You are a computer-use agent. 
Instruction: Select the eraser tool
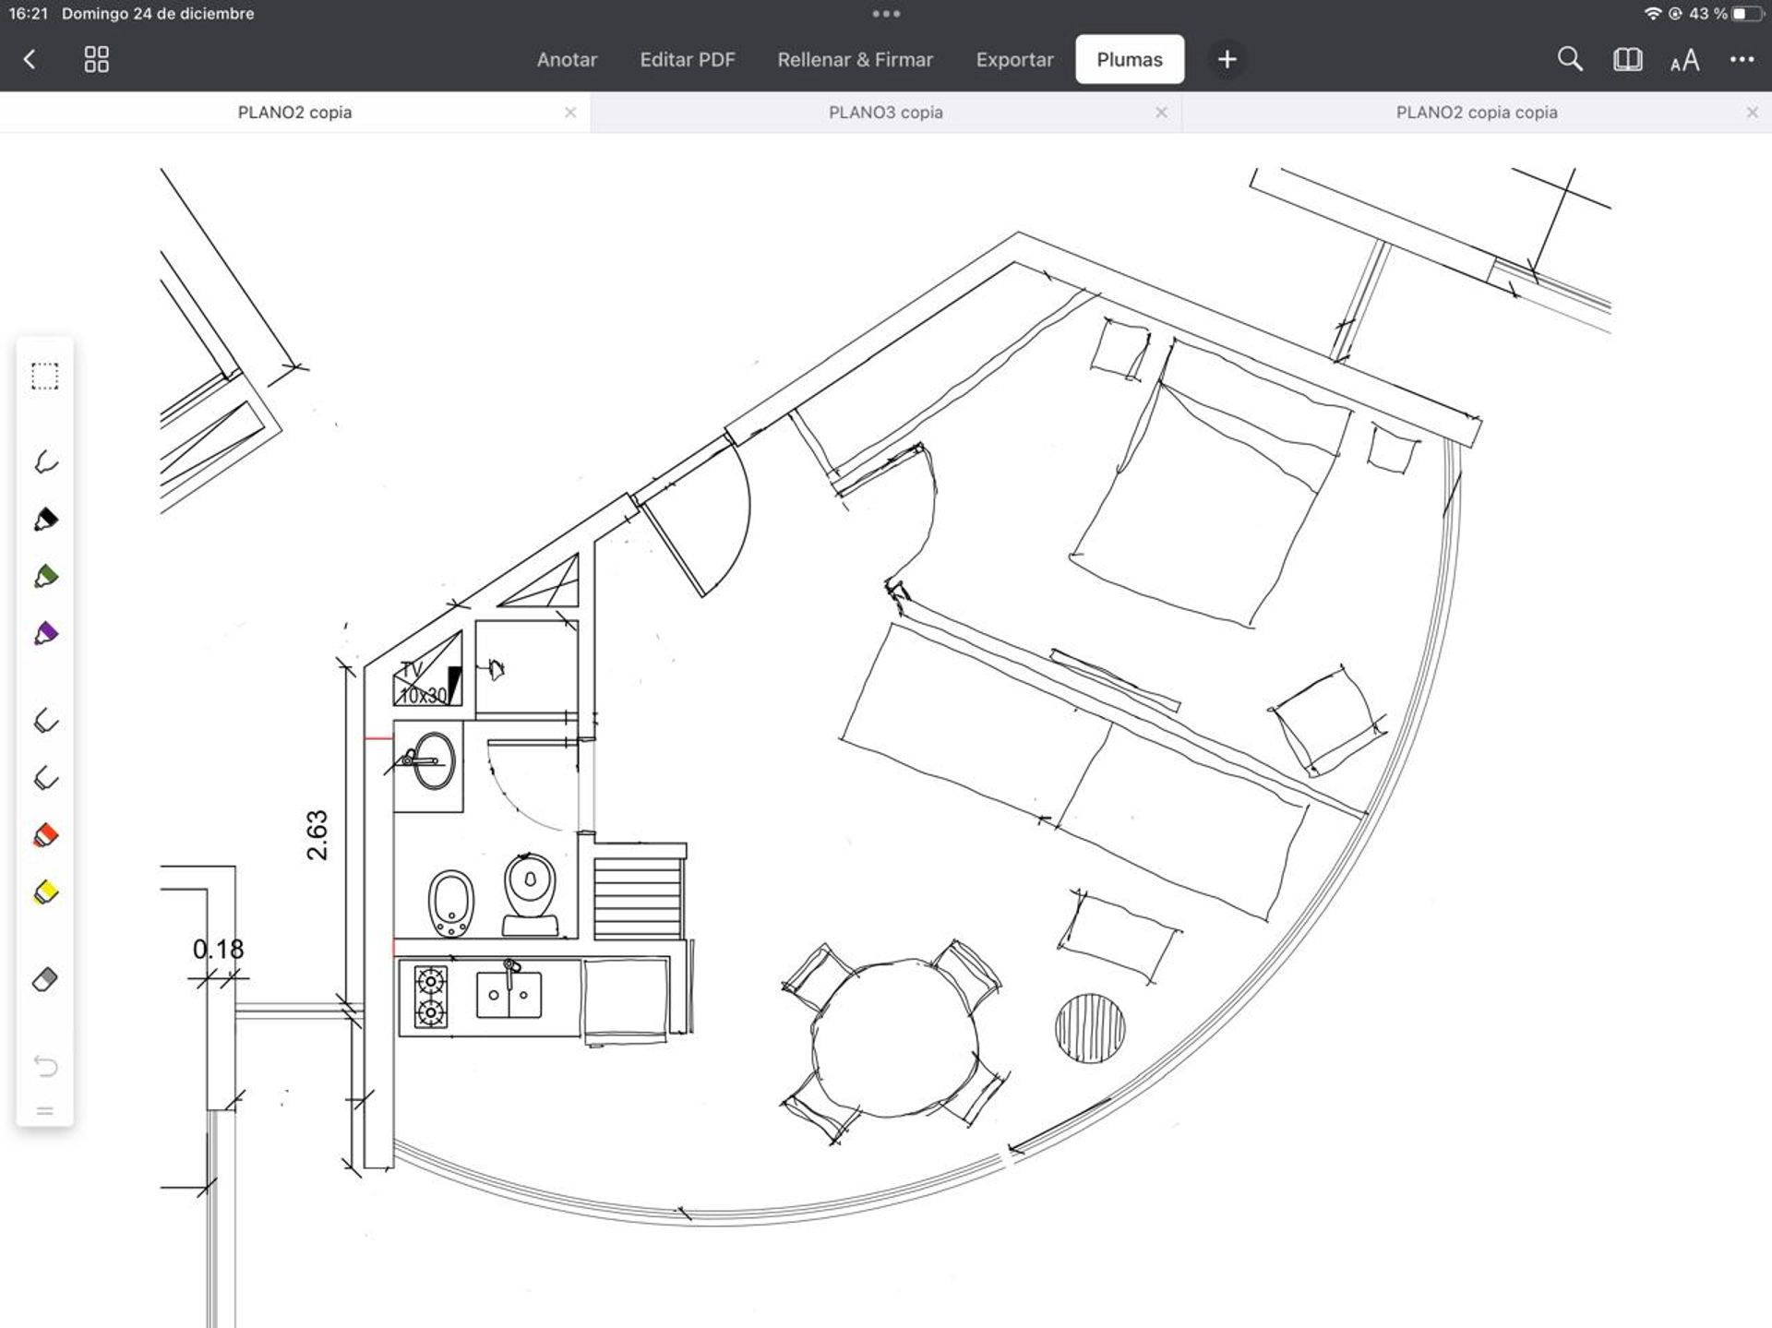(45, 979)
